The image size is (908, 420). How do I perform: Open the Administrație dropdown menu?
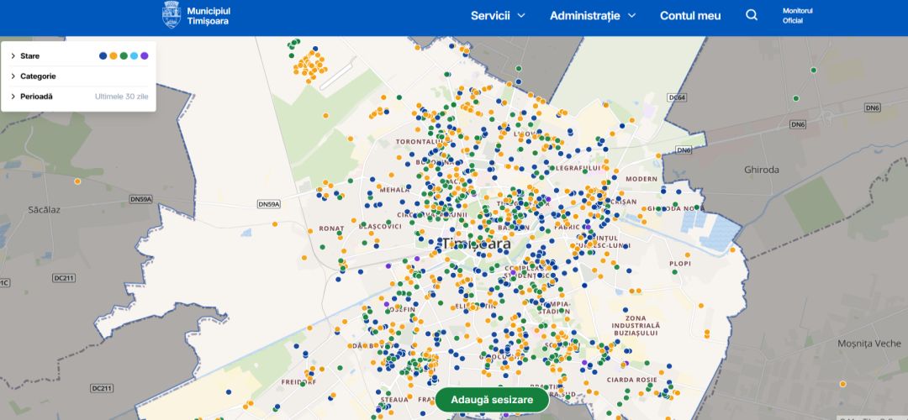(x=593, y=15)
